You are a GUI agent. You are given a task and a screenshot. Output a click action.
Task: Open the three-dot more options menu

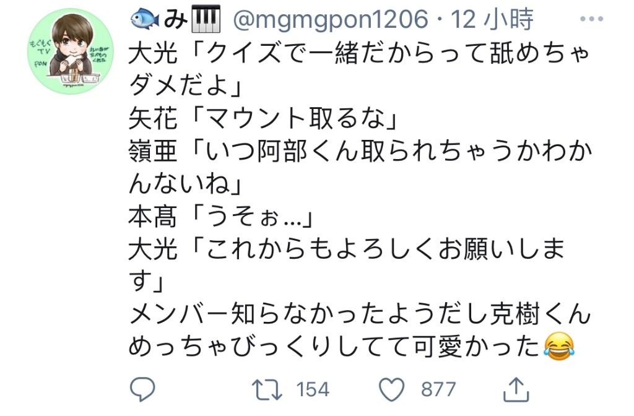pyautogui.click(x=591, y=19)
